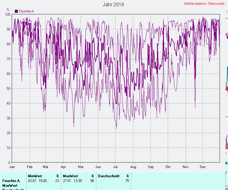Click the y-axis label 70

(8, 59)
